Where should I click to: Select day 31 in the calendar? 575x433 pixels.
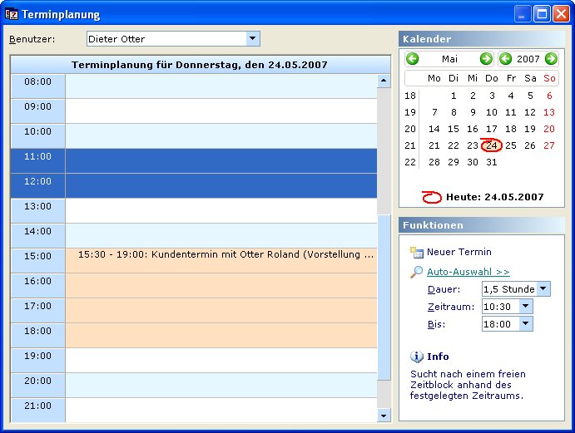click(491, 162)
